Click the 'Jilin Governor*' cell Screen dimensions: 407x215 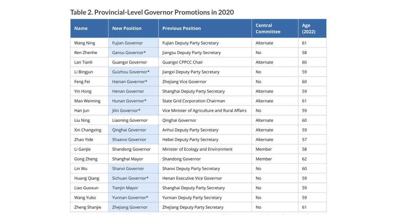pyautogui.click(x=133, y=110)
